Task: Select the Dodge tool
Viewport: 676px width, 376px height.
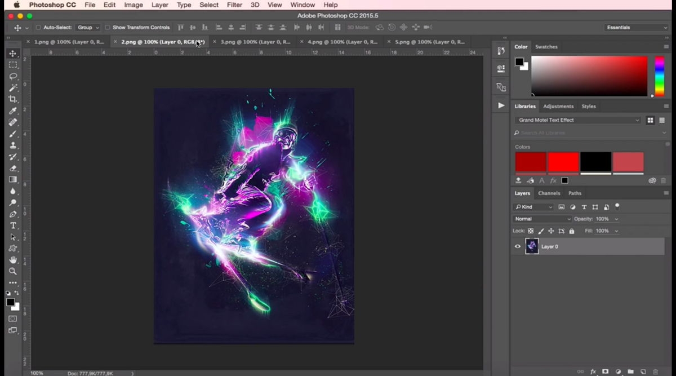Action: (13, 202)
